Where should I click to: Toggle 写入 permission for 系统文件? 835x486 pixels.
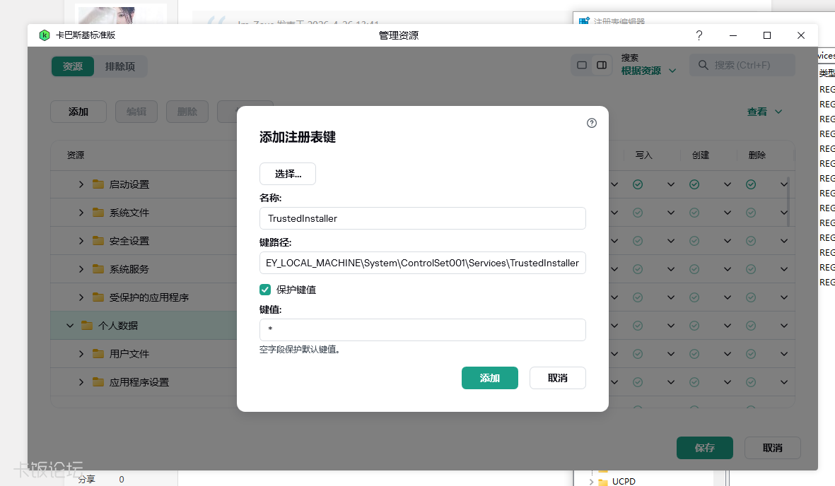[638, 213]
